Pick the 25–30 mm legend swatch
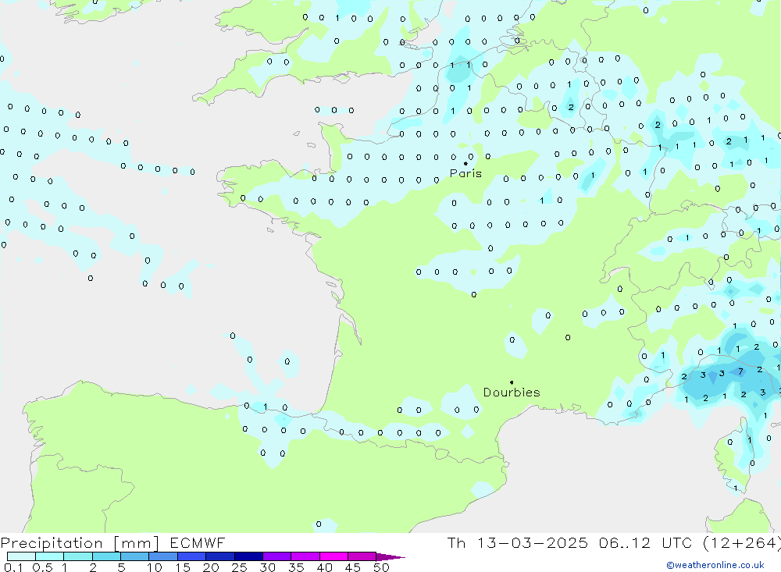The image size is (781, 572). pyautogui.click(x=248, y=556)
